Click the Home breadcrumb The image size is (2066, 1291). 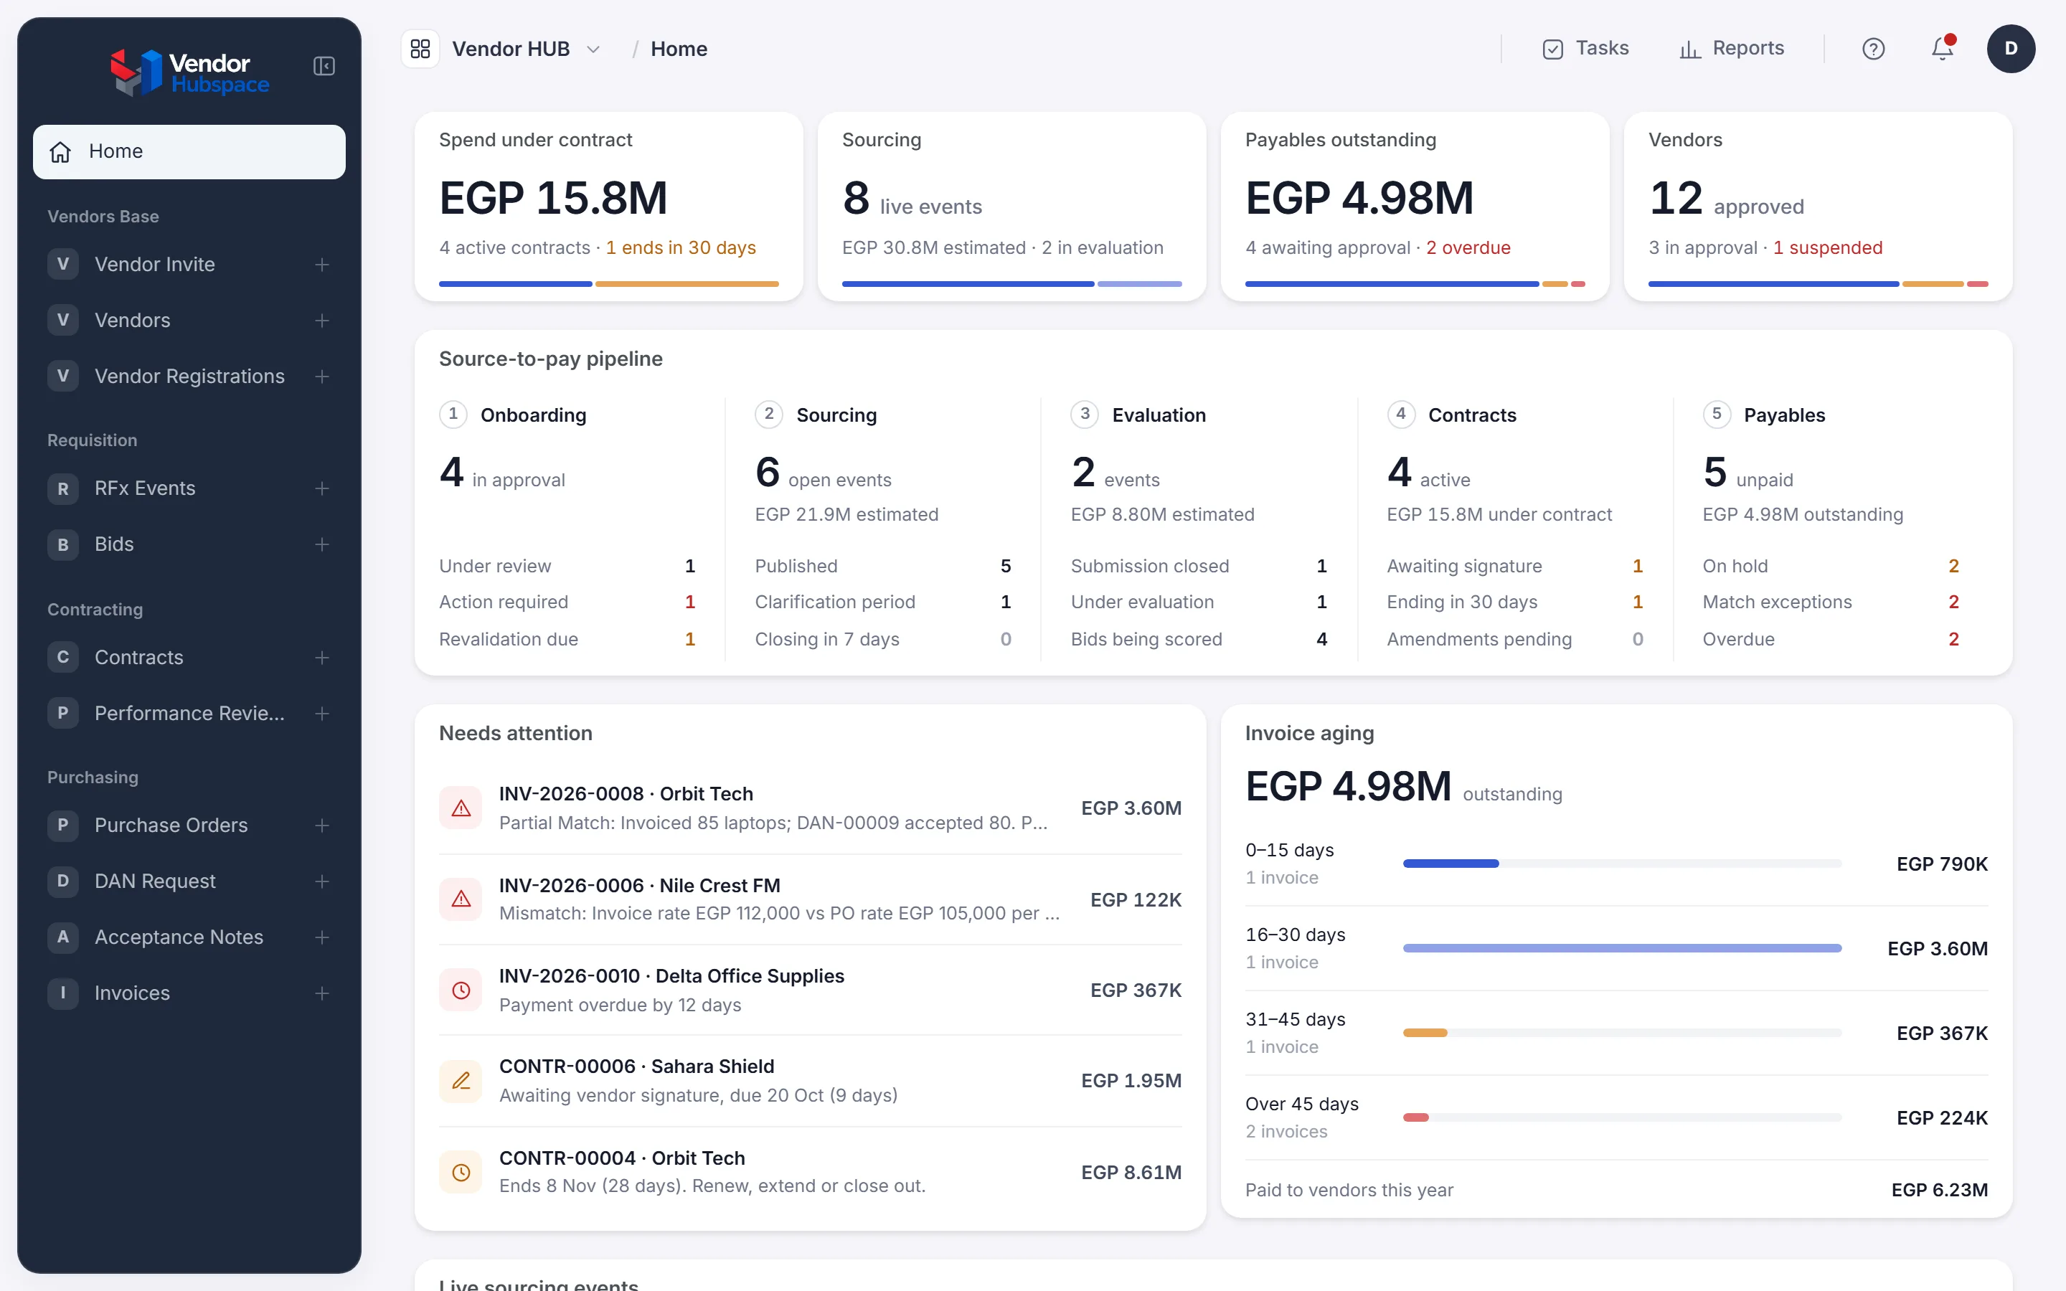(x=679, y=49)
